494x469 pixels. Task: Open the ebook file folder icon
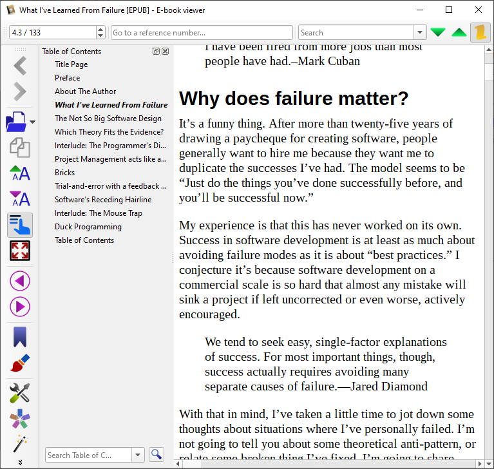(16, 122)
